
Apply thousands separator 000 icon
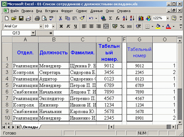129,26
